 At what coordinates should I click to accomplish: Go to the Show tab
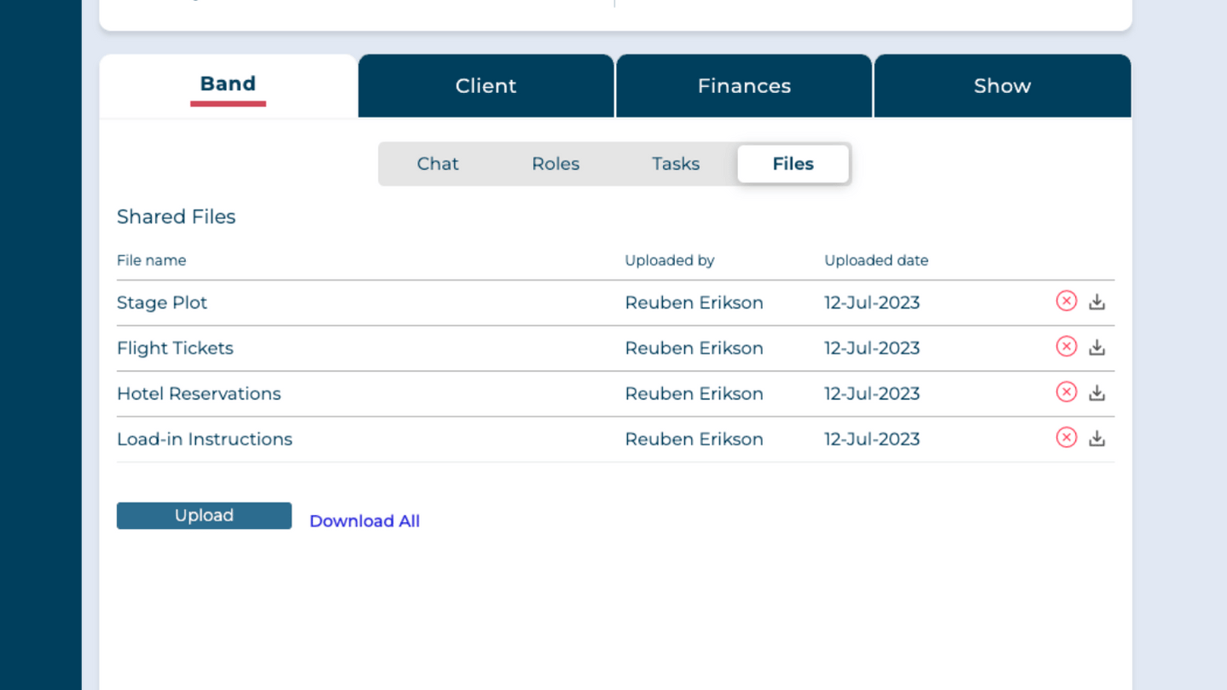[1002, 85]
